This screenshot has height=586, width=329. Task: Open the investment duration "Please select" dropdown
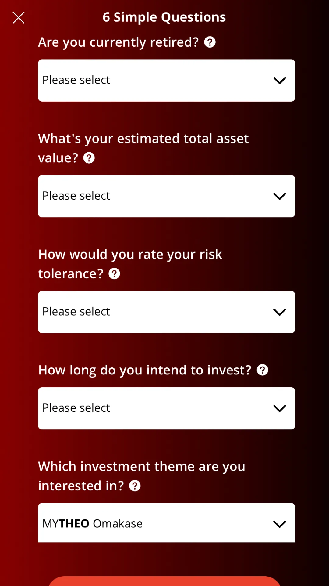pos(167,408)
